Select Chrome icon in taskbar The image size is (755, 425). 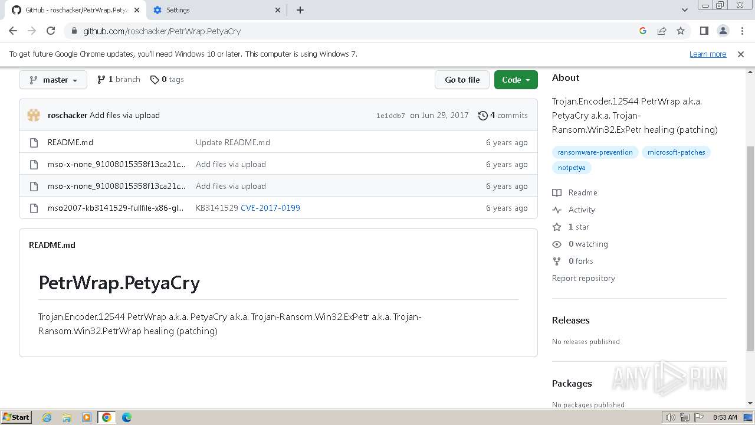(x=107, y=417)
